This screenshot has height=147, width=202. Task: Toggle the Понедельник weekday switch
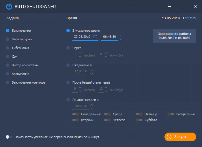(76, 114)
